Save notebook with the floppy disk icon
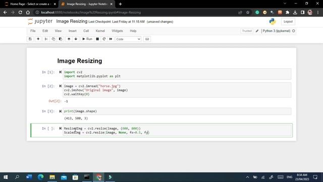 pos(30,39)
